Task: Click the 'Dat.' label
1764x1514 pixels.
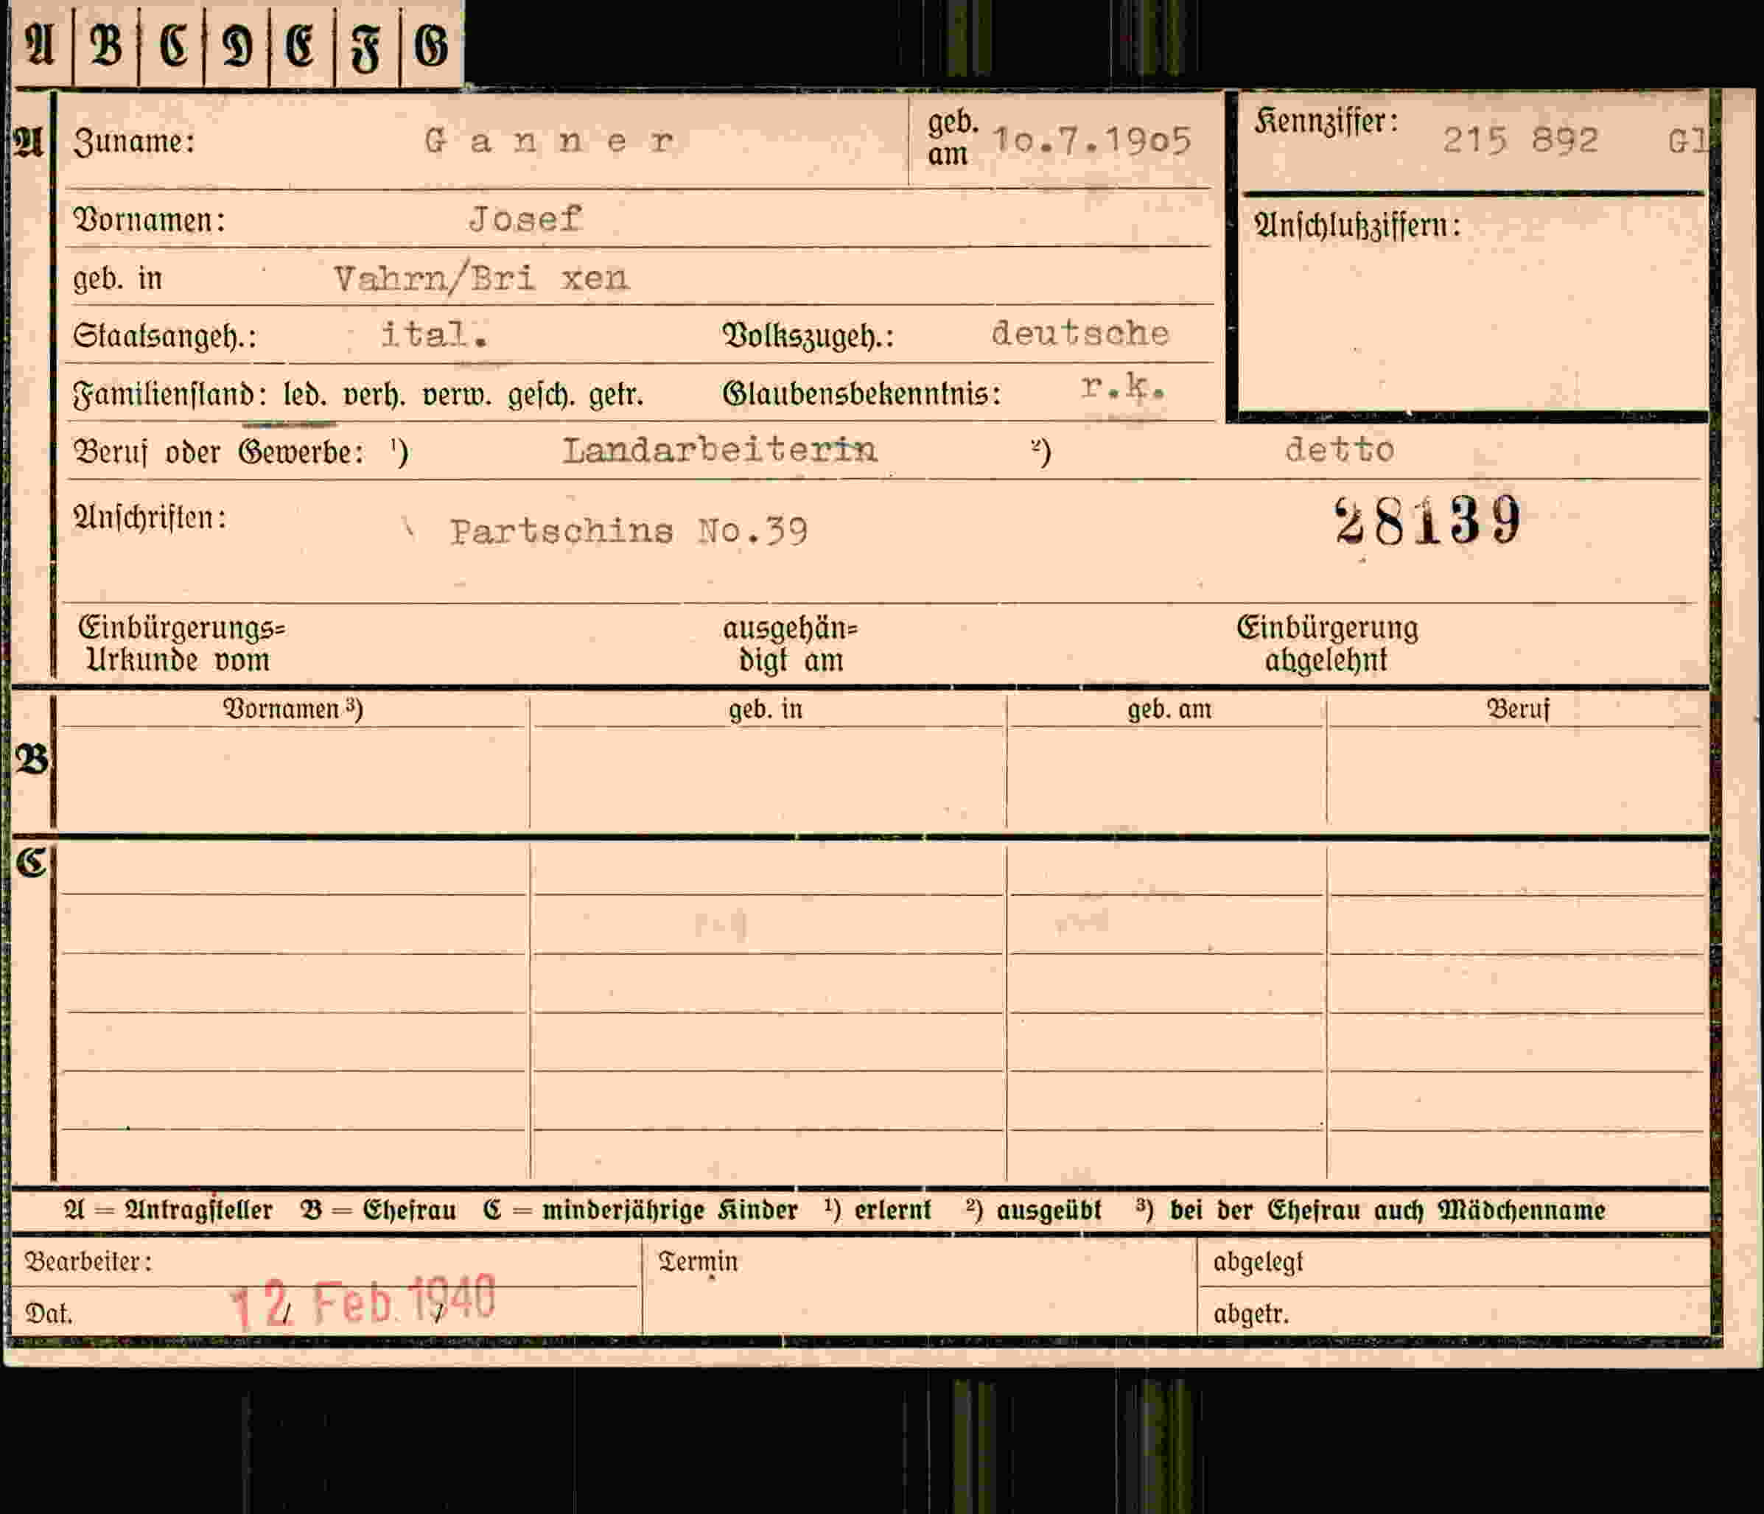Action: pyautogui.click(x=49, y=1314)
